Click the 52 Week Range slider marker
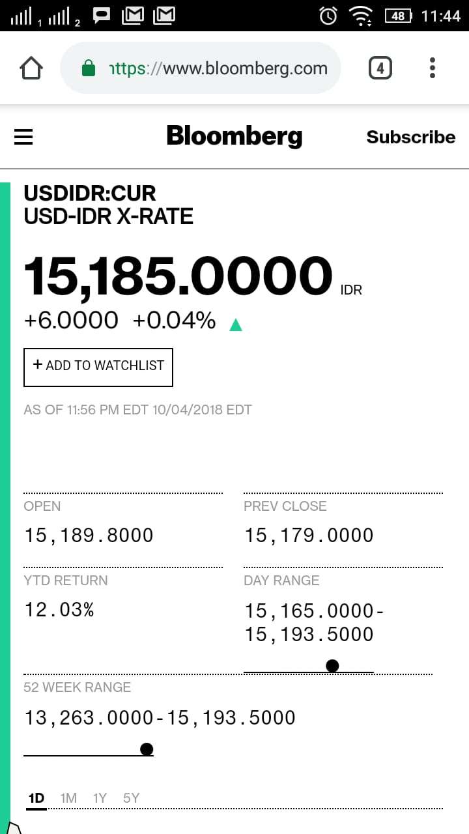469x834 pixels. [x=147, y=749]
